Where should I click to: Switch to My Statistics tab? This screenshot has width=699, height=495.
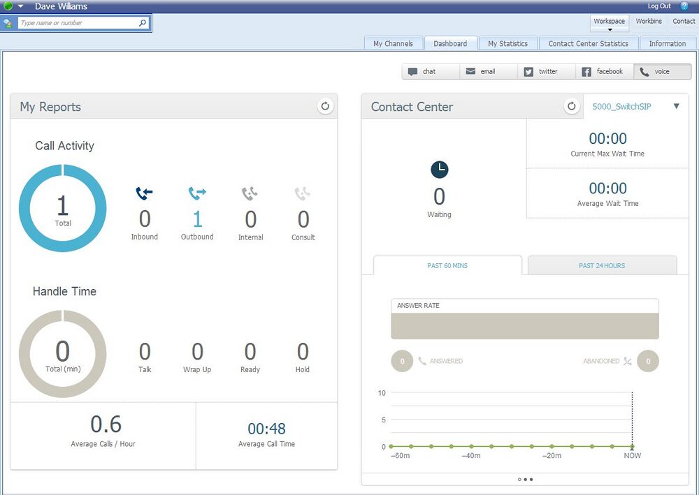[x=507, y=43]
